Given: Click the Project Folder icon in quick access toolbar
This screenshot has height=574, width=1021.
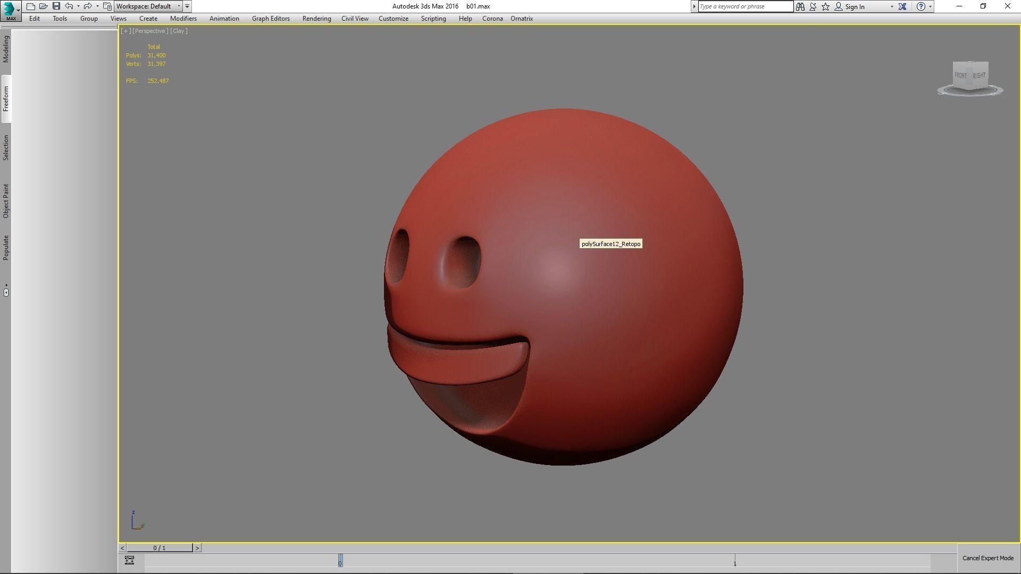Looking at the screenshot, I should [x=107, y=6].
